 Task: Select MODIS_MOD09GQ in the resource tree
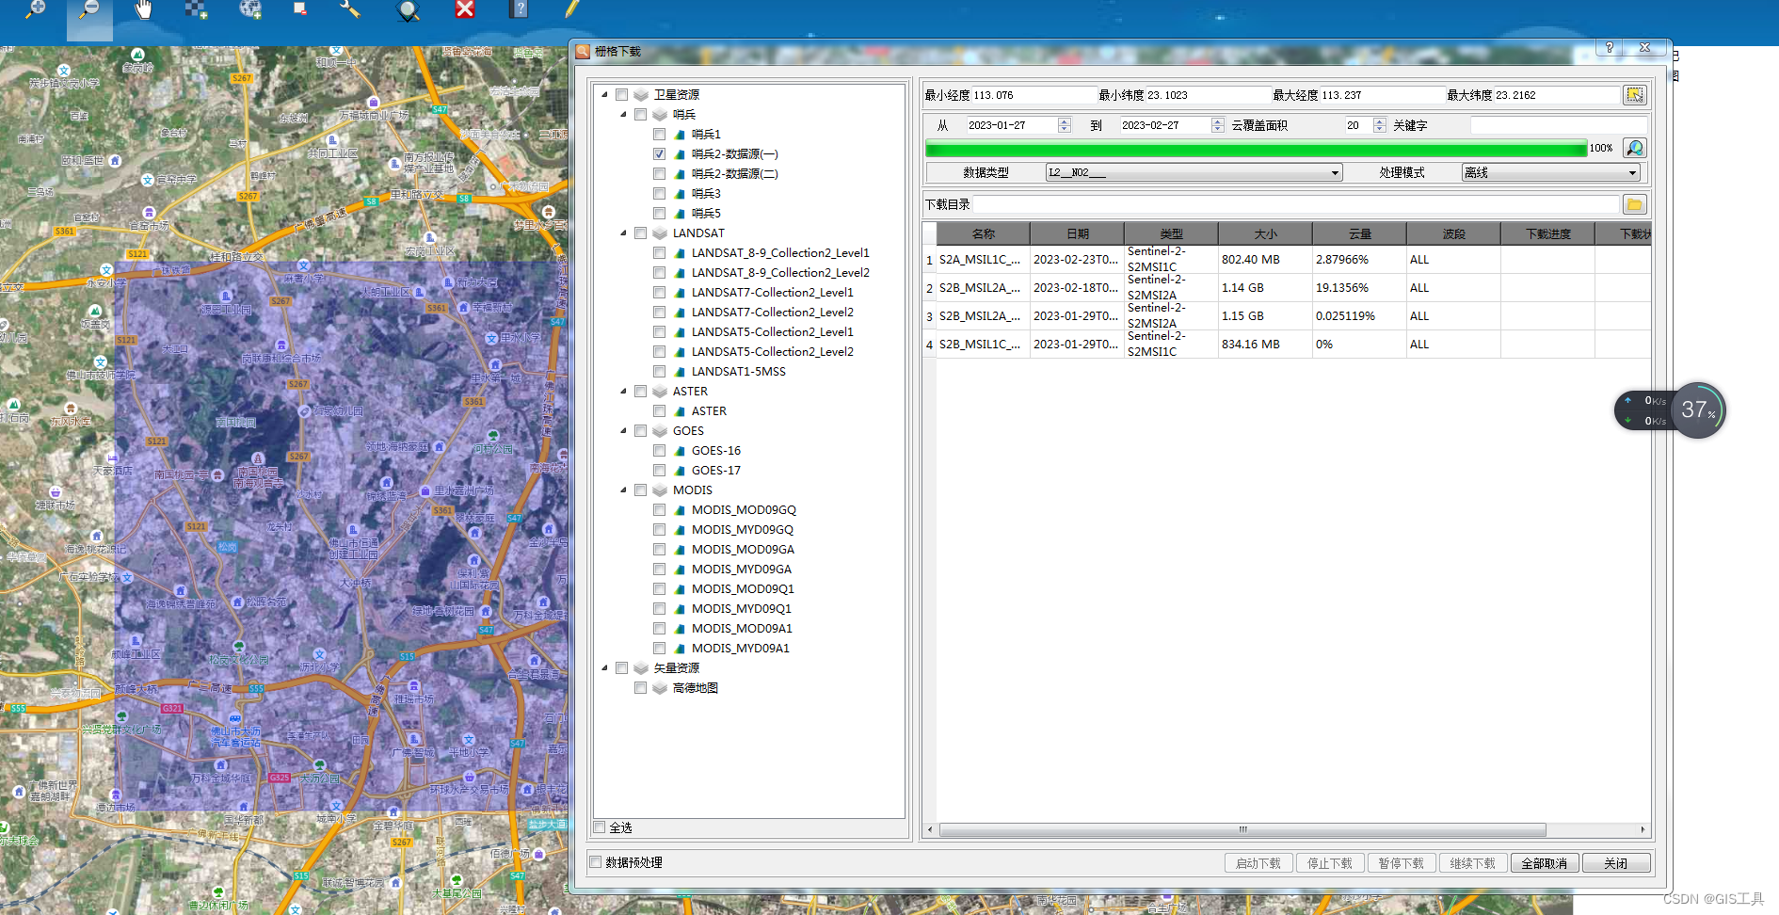coord(743,510)
